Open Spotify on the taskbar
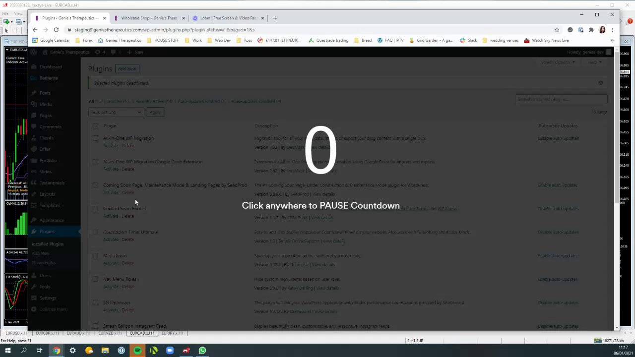The width and height of the screenshot is (635, 357). pos(137,351)
